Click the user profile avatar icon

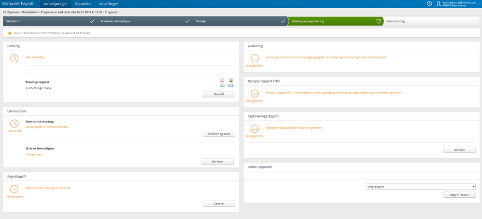[x=439, y=4]
